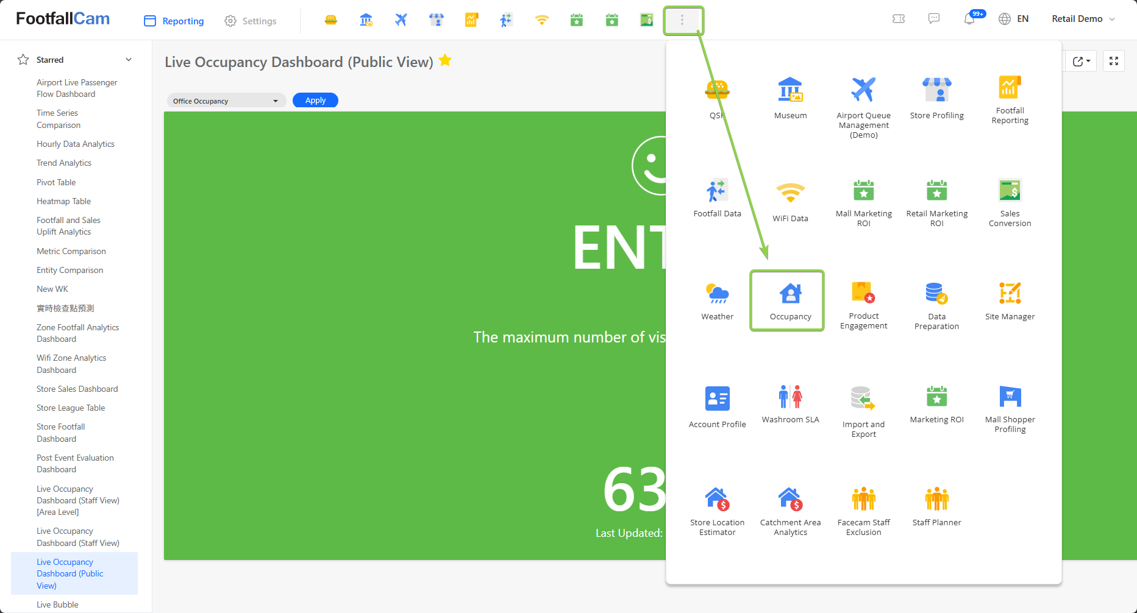The height and width of the screenshot is (613, 1137).
Task: Open the Occupancy module tile
Action: point(790,301)
